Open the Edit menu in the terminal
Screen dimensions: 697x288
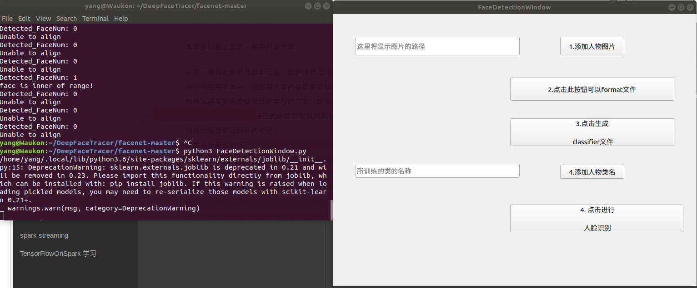pyautogui.click(x=24, y=19)
